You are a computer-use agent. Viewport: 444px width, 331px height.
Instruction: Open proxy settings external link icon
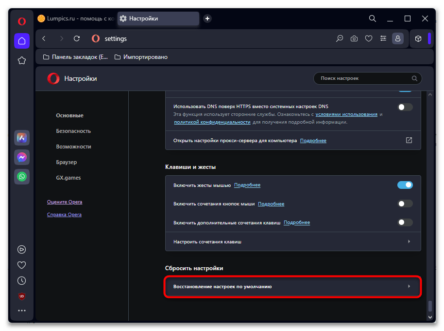[409, 140]
